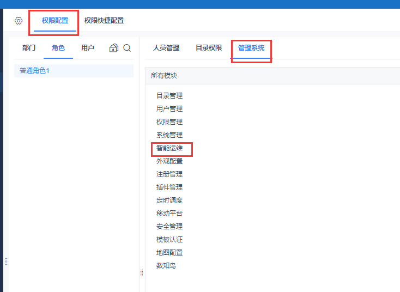The image size is (400, 292).
Task: Click the settings gear icon
Action: click(x=19, y=21)
